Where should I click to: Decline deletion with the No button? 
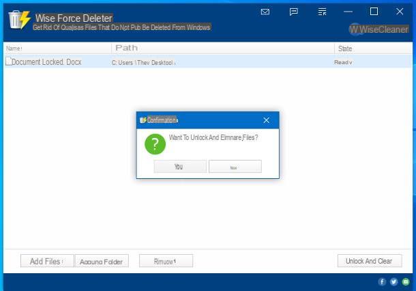click(235, 167)
